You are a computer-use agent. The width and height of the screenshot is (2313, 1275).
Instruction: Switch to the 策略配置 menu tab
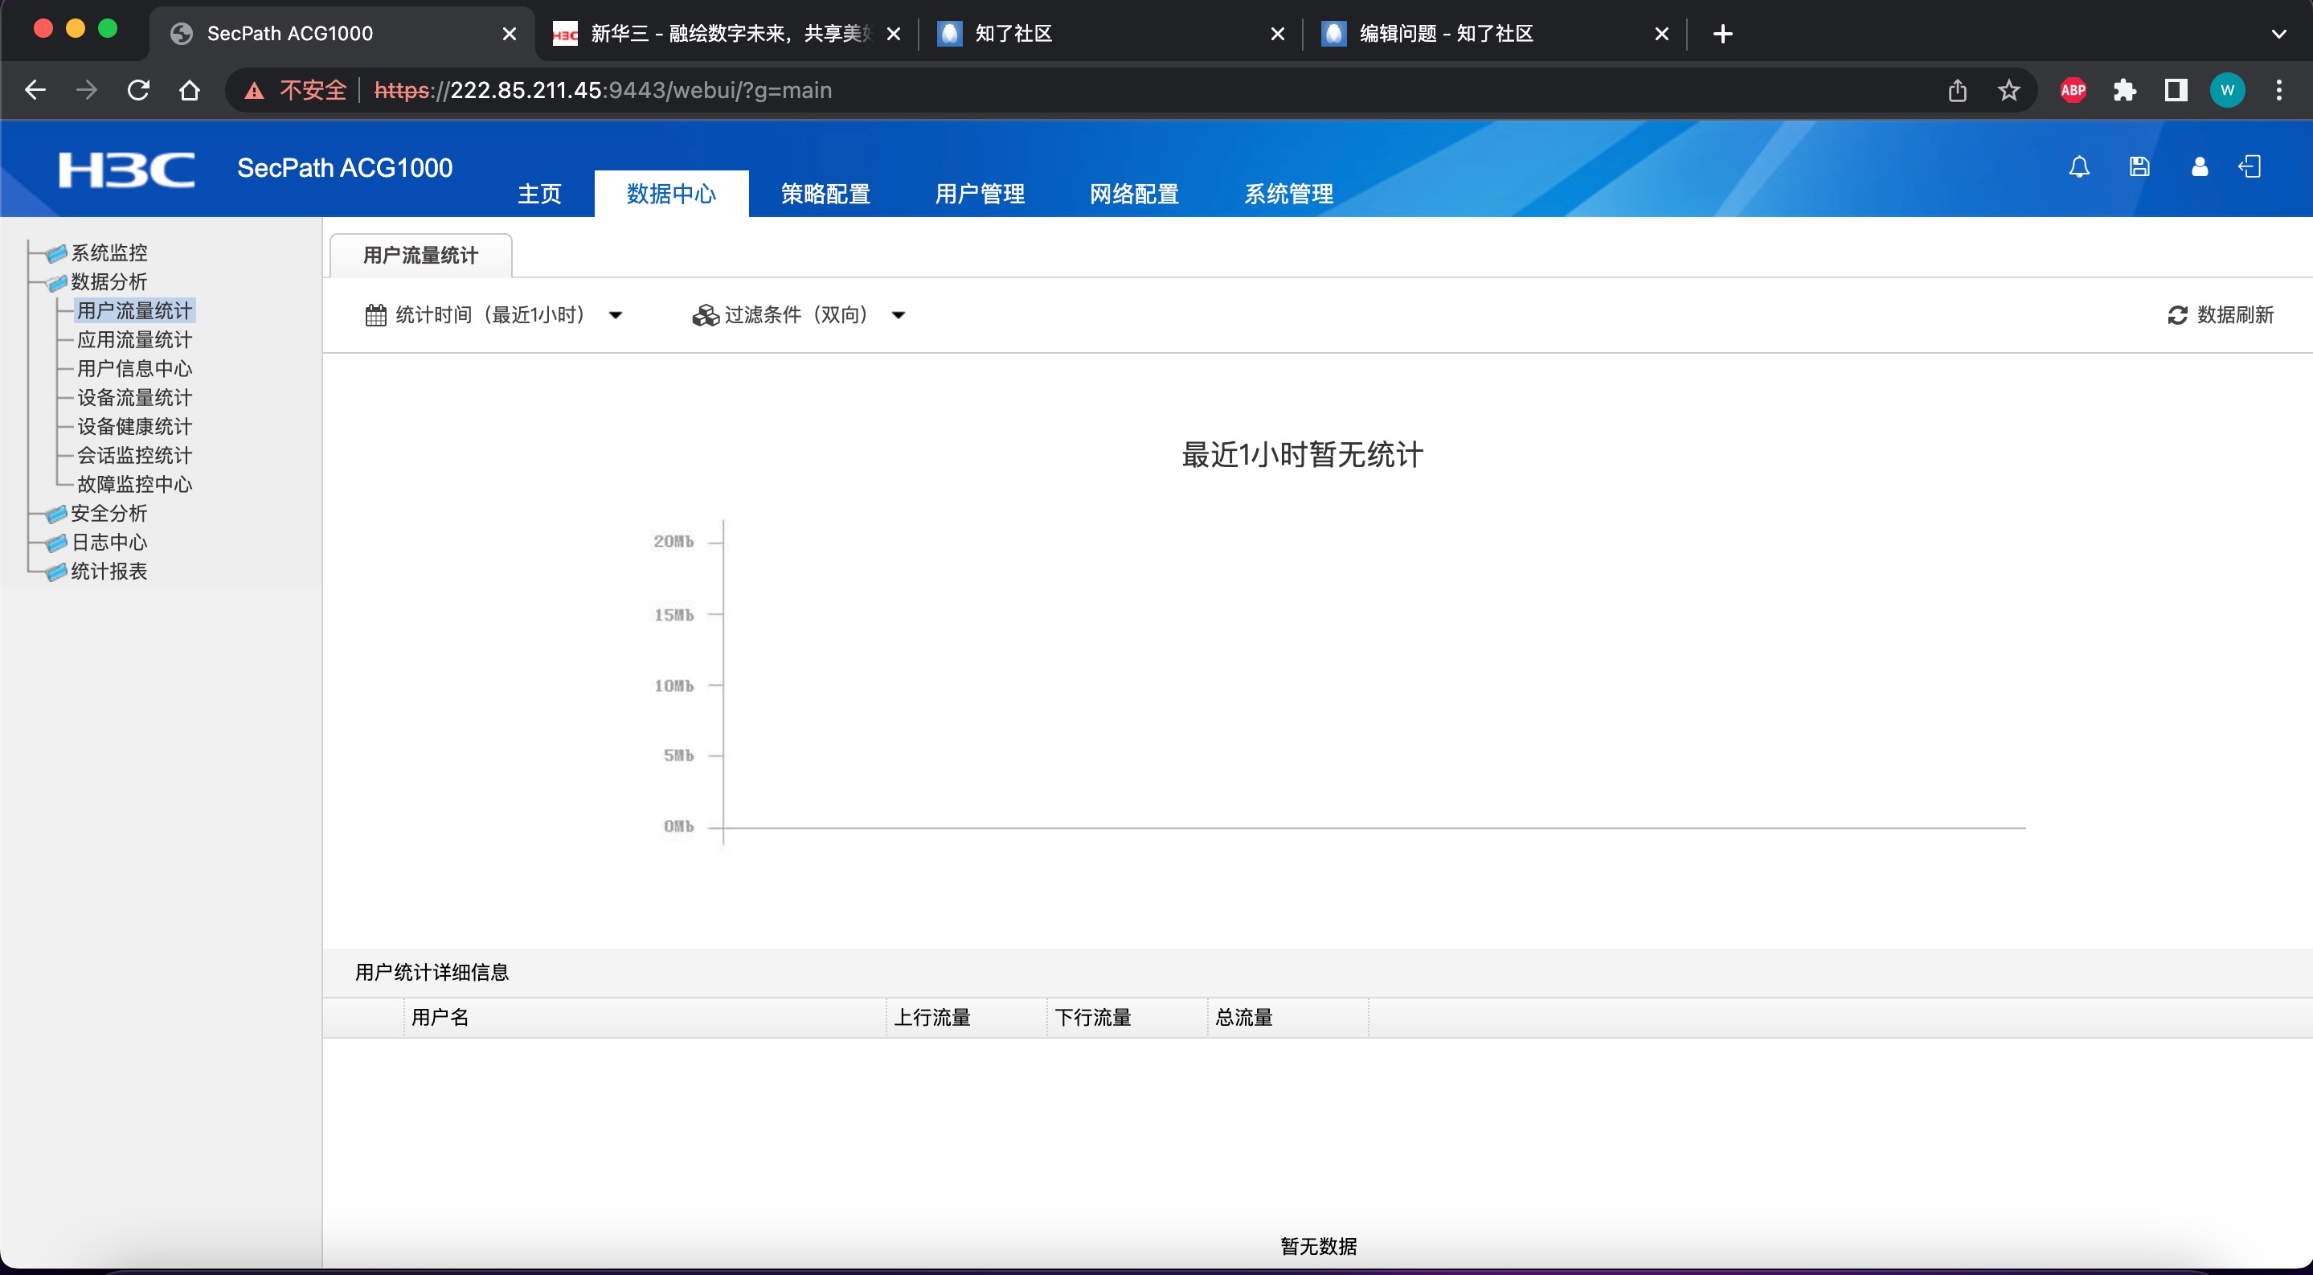(x=825, y=194)
